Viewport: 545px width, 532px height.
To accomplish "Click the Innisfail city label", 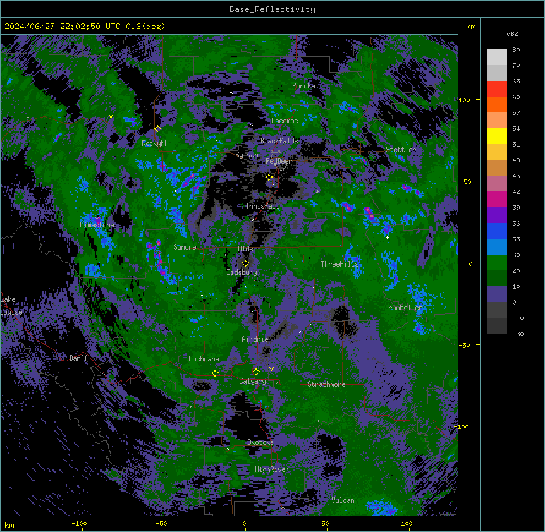I will click(x=262, y=206).
